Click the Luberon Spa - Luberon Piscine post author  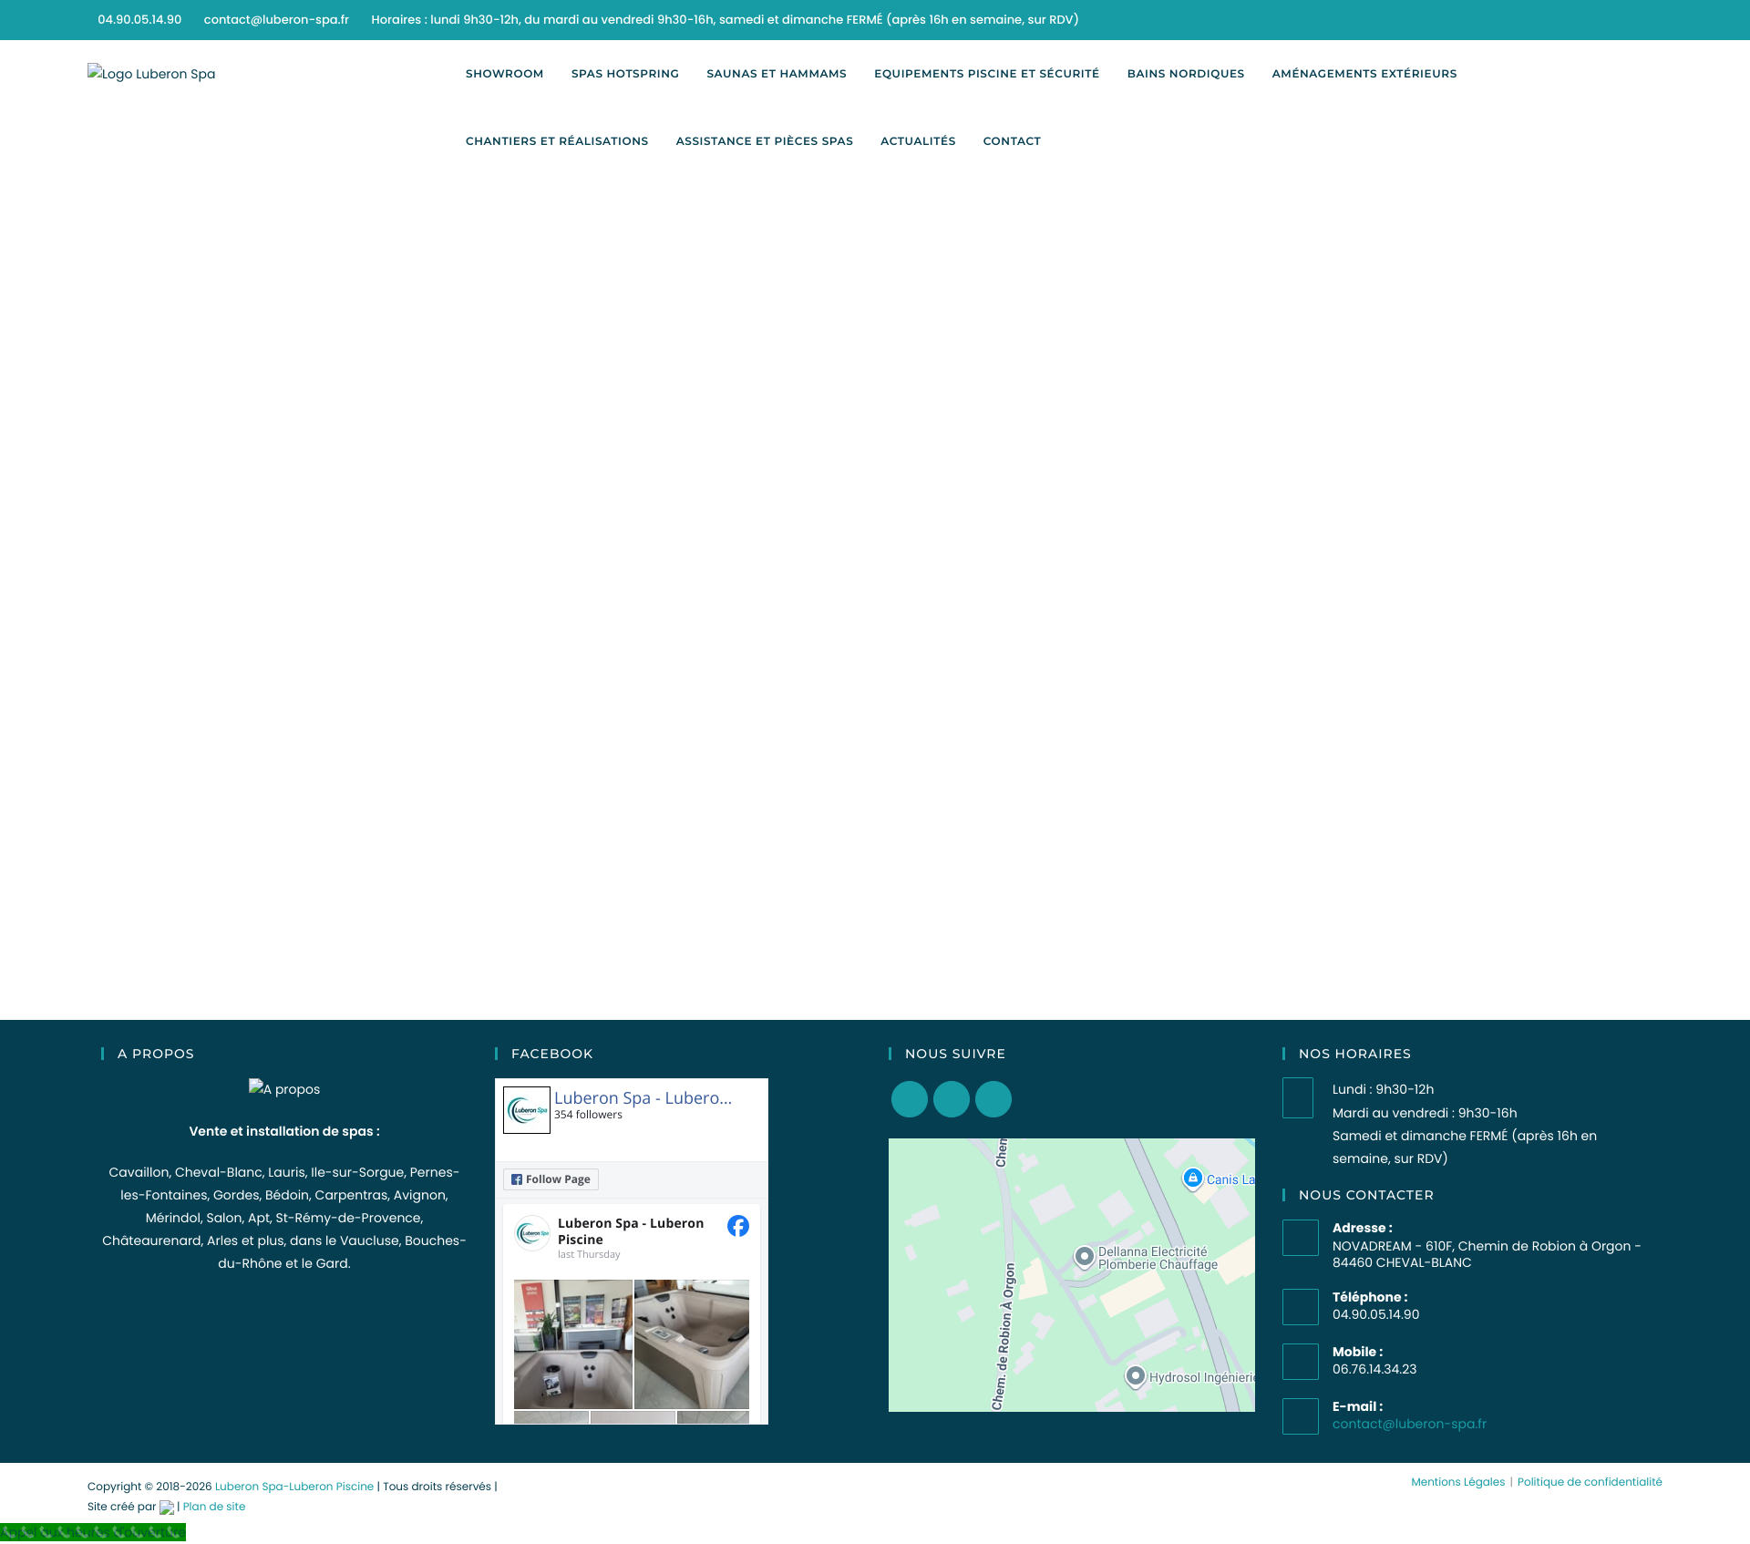[631, 1231]
